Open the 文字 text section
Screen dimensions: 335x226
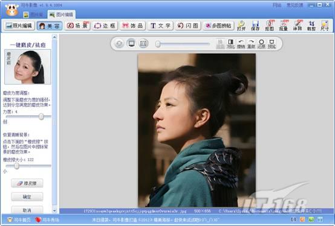(160, 26)
